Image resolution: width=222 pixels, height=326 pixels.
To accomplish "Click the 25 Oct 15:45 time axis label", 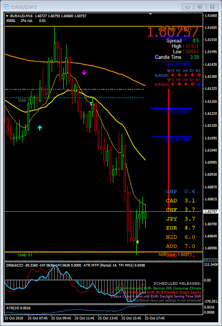I will click(x=131, y=318).
